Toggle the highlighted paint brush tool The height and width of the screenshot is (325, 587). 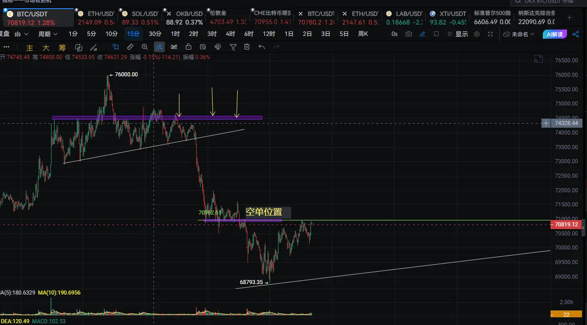[x=159, y=47]
